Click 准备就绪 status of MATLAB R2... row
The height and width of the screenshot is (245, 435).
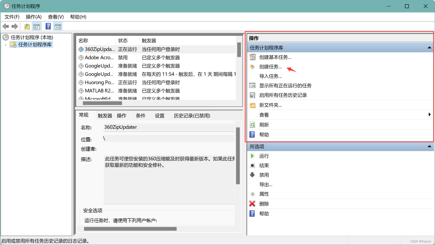click(x=128, y=91)
